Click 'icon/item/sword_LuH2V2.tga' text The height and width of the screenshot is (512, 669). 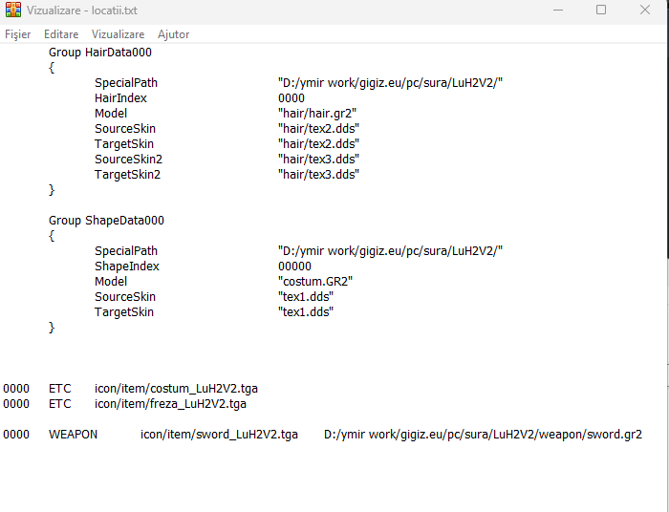(219, 435)
